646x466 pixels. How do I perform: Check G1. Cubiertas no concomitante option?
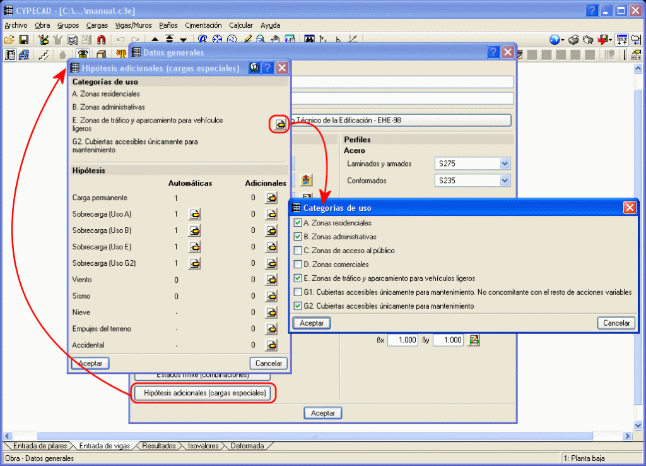click(x=298, y=292)
